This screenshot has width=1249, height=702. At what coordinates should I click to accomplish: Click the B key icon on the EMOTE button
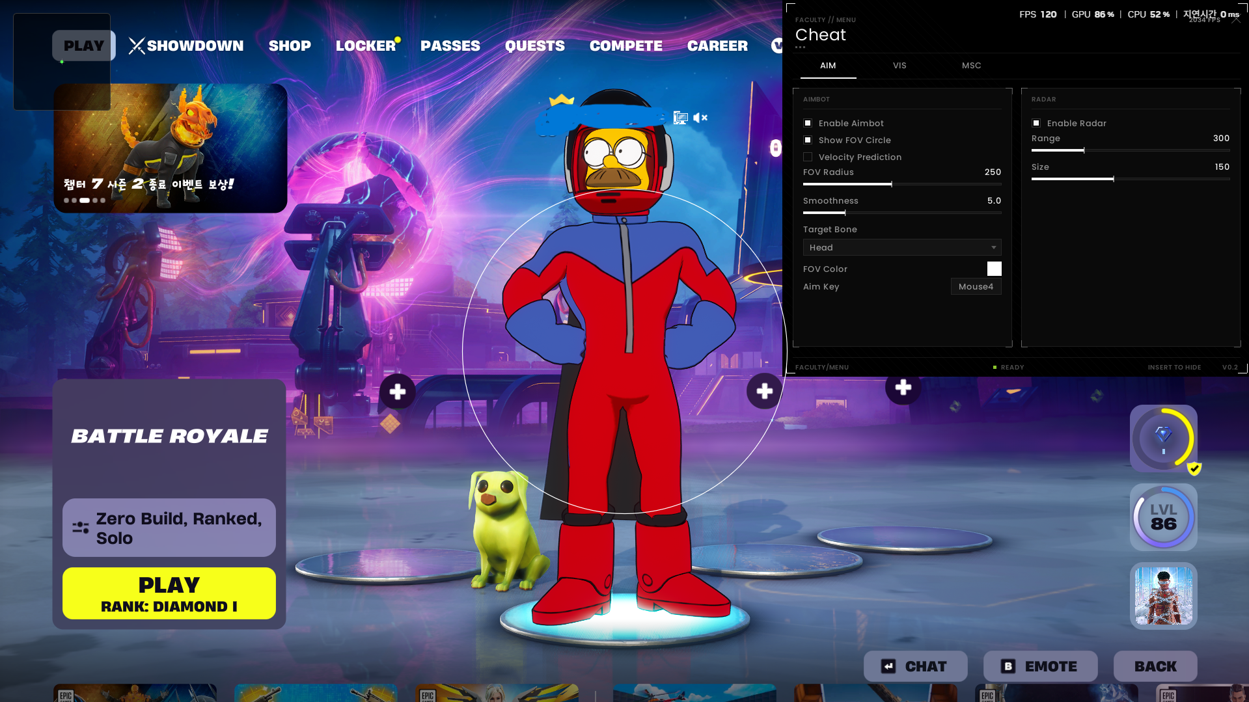click(x=1008, y=666)
